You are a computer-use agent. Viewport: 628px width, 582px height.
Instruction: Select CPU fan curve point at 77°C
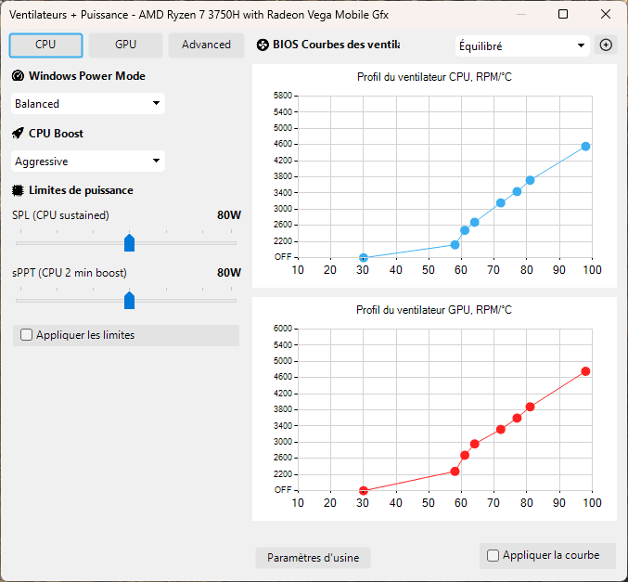click(x=517, y=191)
